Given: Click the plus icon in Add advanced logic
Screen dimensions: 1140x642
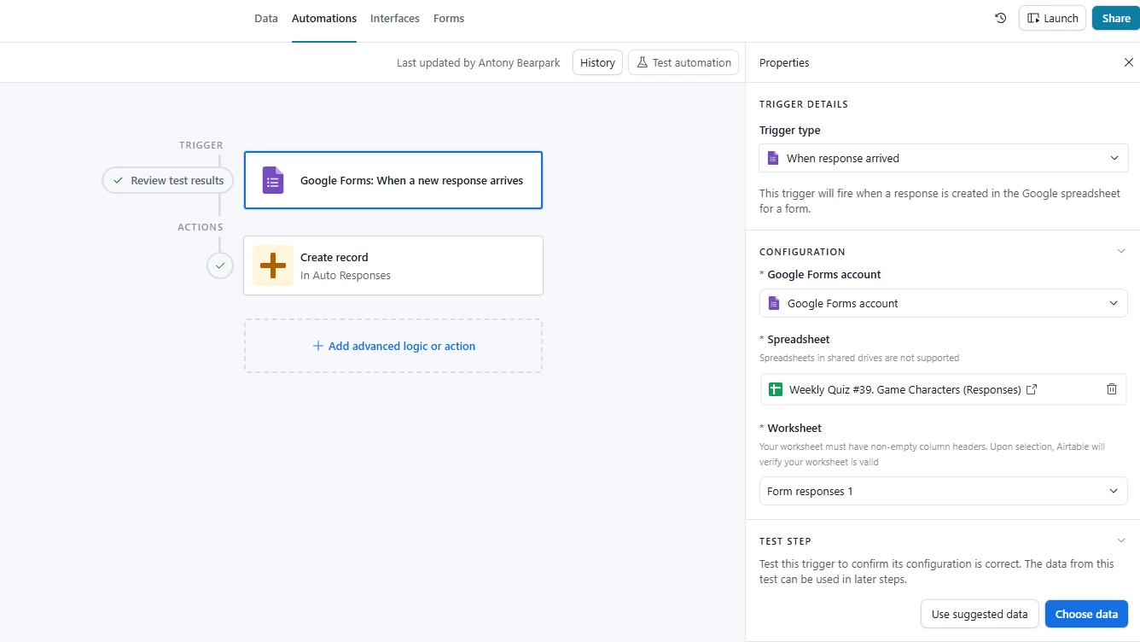Looking at the screenshot, I should pyautogui.click(x=318, y=346).
